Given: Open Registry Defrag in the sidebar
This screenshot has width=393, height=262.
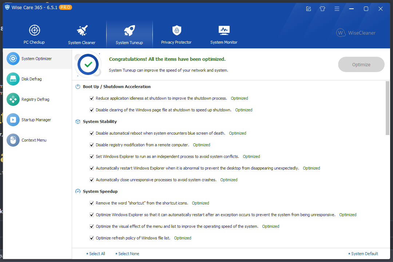Looking at the screenshot, I should pyautogui.click(x=37, y=99).
